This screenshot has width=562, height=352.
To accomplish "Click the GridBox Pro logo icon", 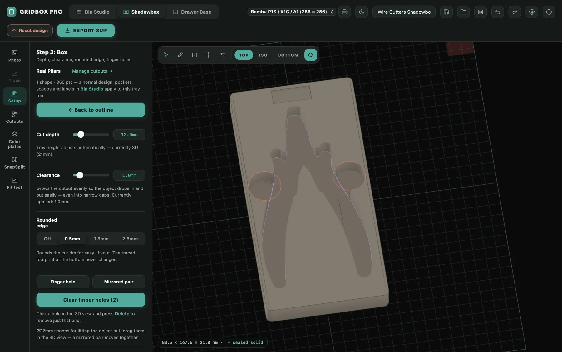I will tap(12, 12).
